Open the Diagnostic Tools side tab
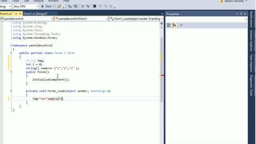Viewport: 256px width, 144px height. pyautogui.click(x=251, y=85)
